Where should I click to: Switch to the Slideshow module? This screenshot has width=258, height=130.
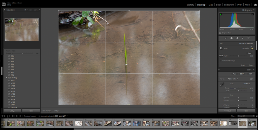[229, 5]
